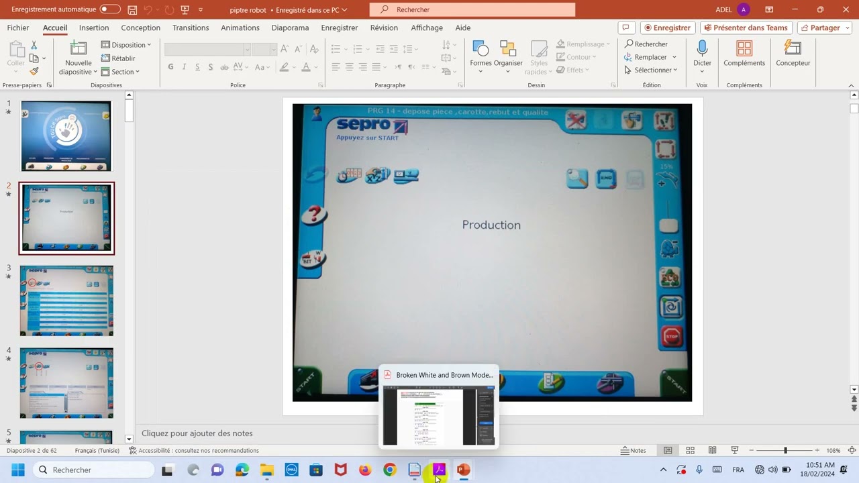The width and height of the screenshot is (859, 483).
Task: Toggle Enregistrement automatique switch
Action: click(110, 10)
